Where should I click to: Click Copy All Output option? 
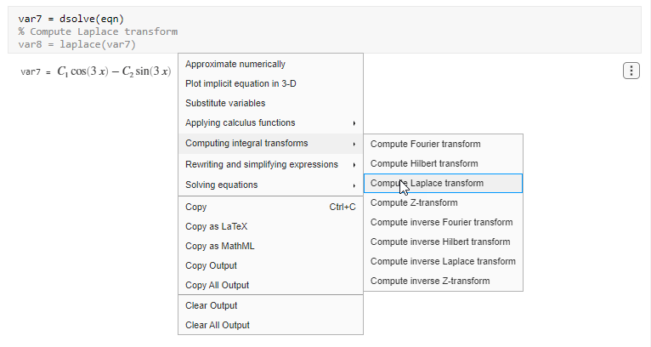click(217, 285)
